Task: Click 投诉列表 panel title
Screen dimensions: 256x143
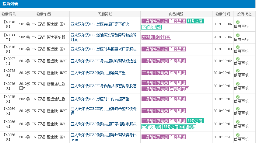Action: (10, 4)
